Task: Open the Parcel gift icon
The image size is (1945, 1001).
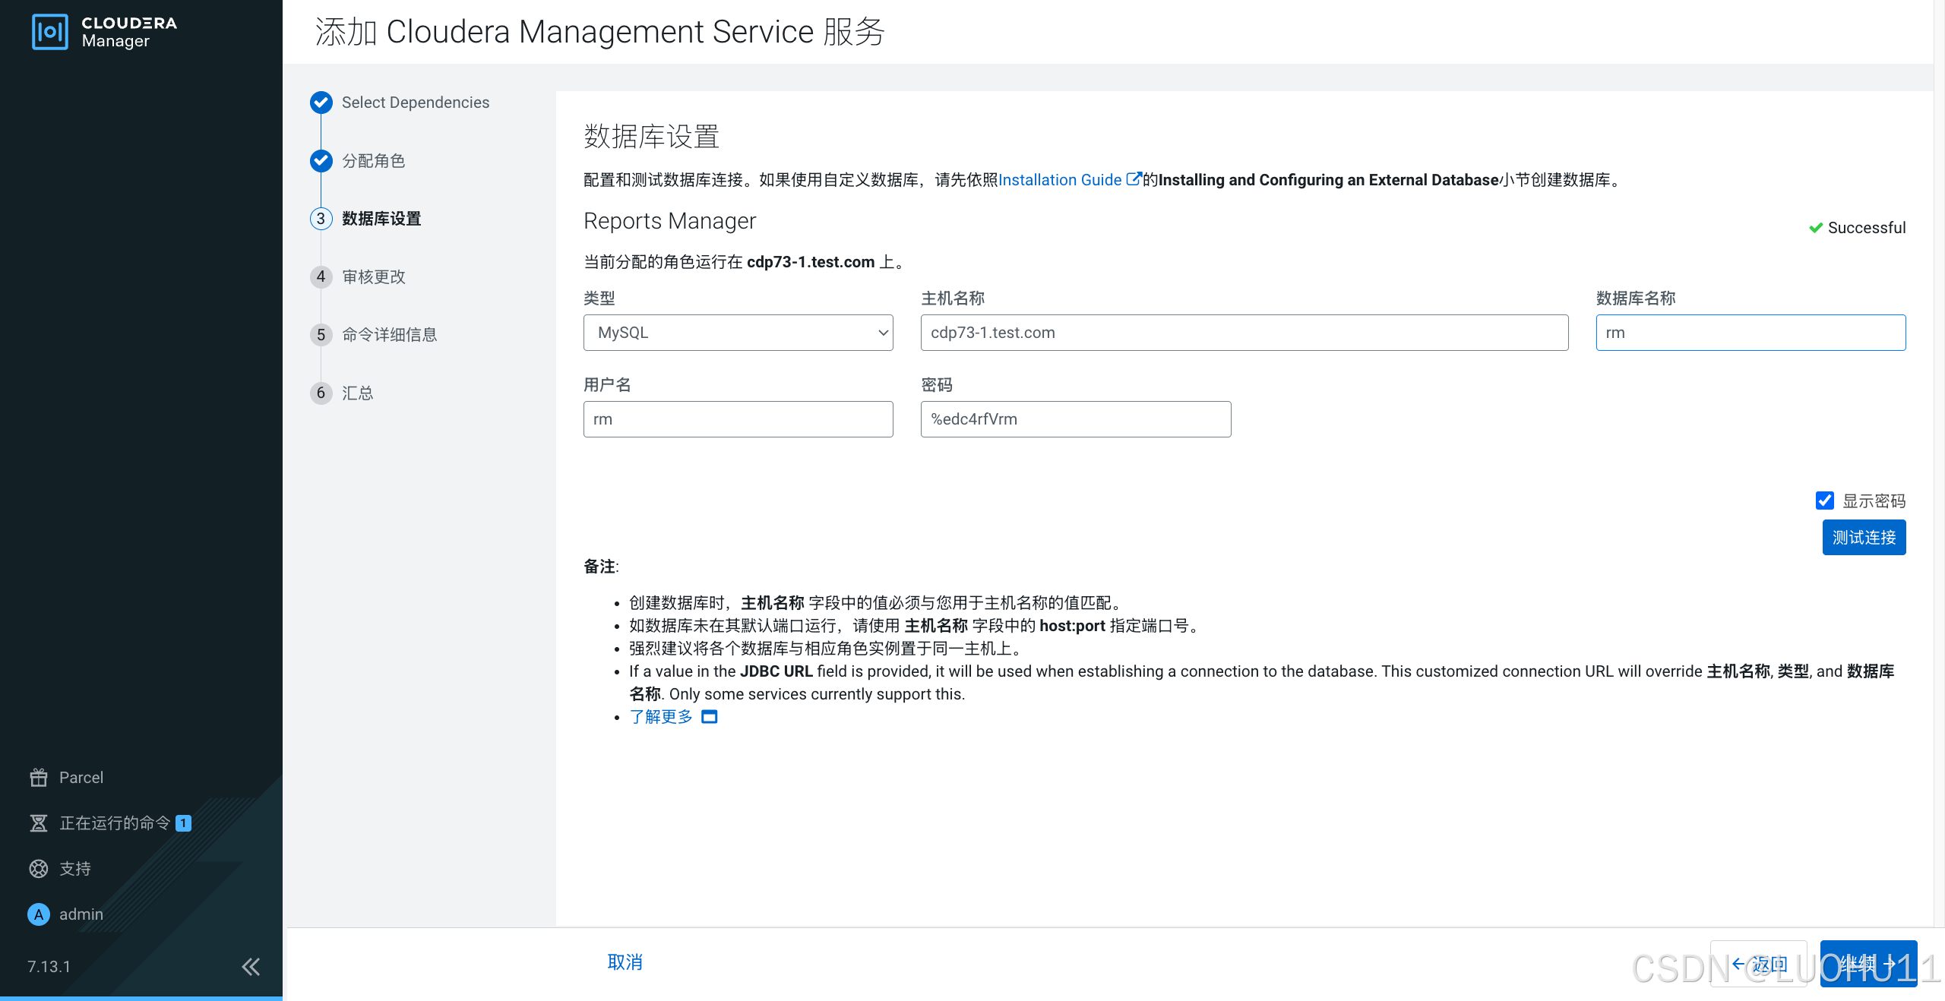Action: point(39,777)
